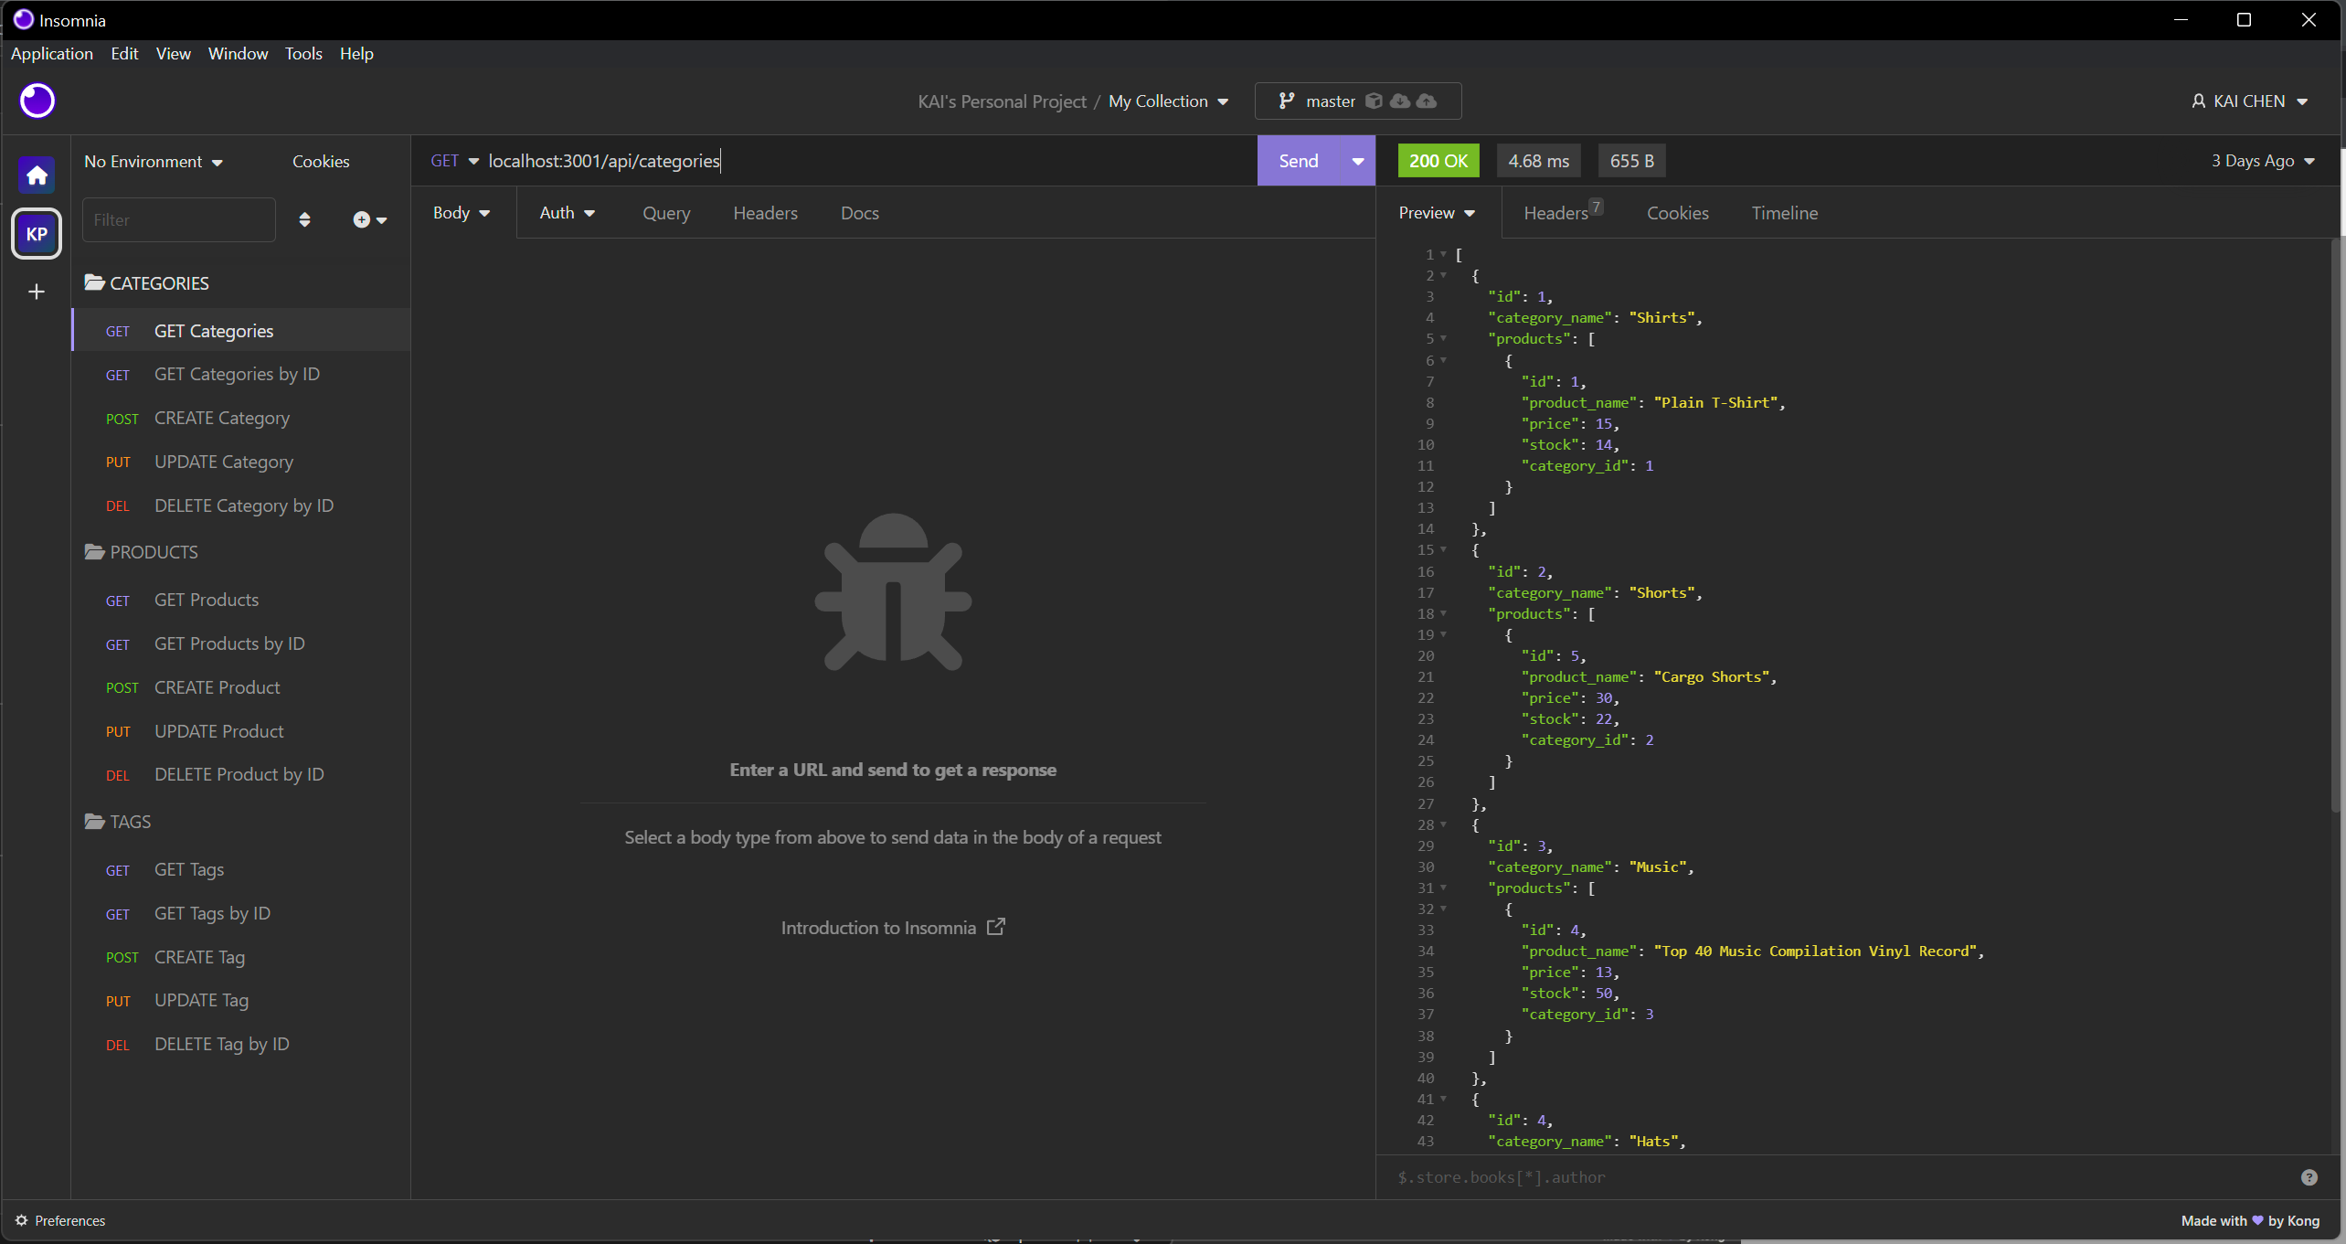
Task: Click in the request Filter field
Action: (179, 219)
